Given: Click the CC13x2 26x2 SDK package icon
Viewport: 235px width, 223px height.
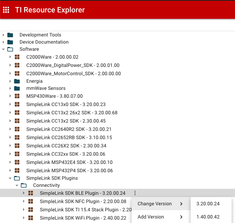Looking at the screenshot, I should pyautogui.click(x=17, y=112).
